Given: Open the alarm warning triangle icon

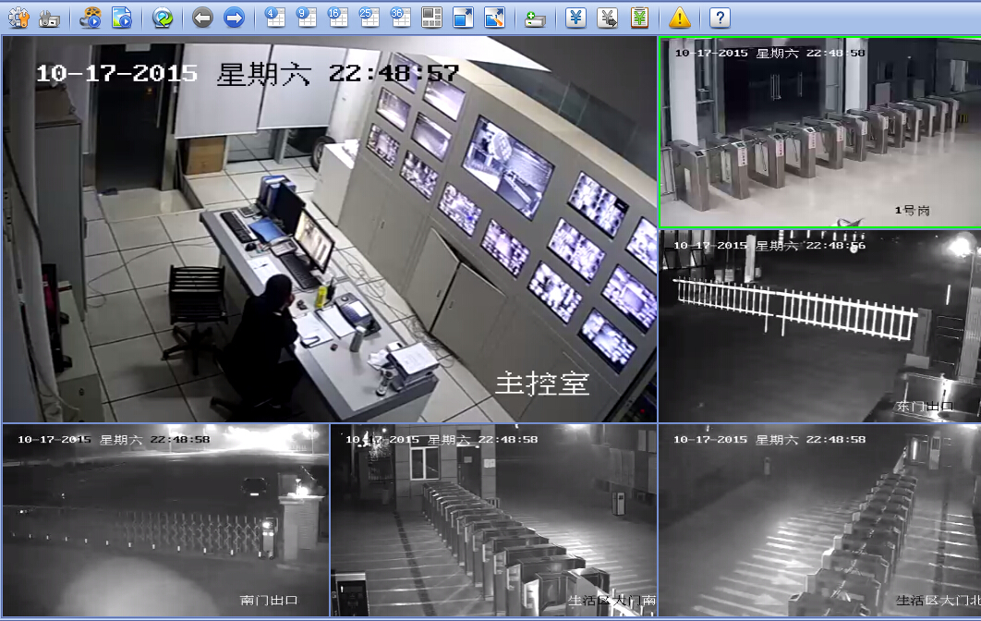Looking at the screenshot, I should (x=679, y=17).
